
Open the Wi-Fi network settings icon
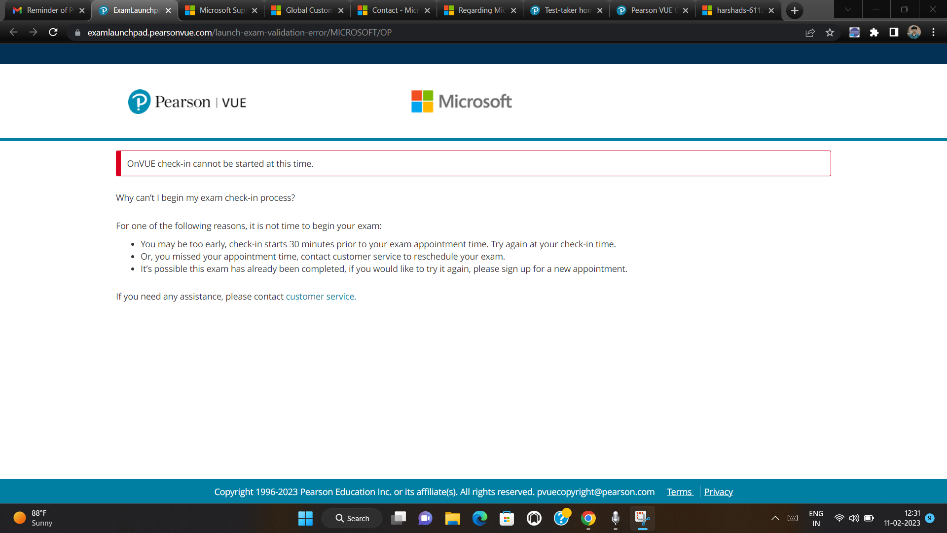pos(839,518)
